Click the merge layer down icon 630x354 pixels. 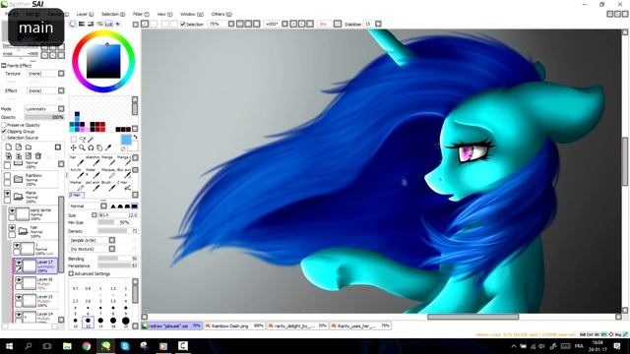click(x=19, y=155)
